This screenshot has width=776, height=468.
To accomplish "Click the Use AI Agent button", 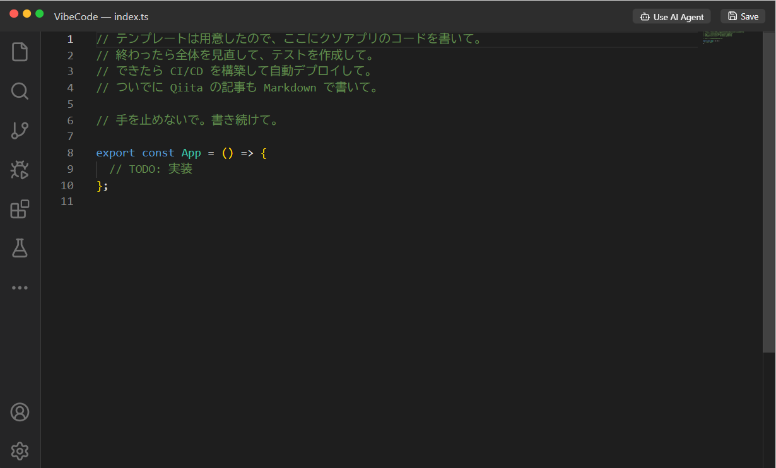I will click(672, 16).
